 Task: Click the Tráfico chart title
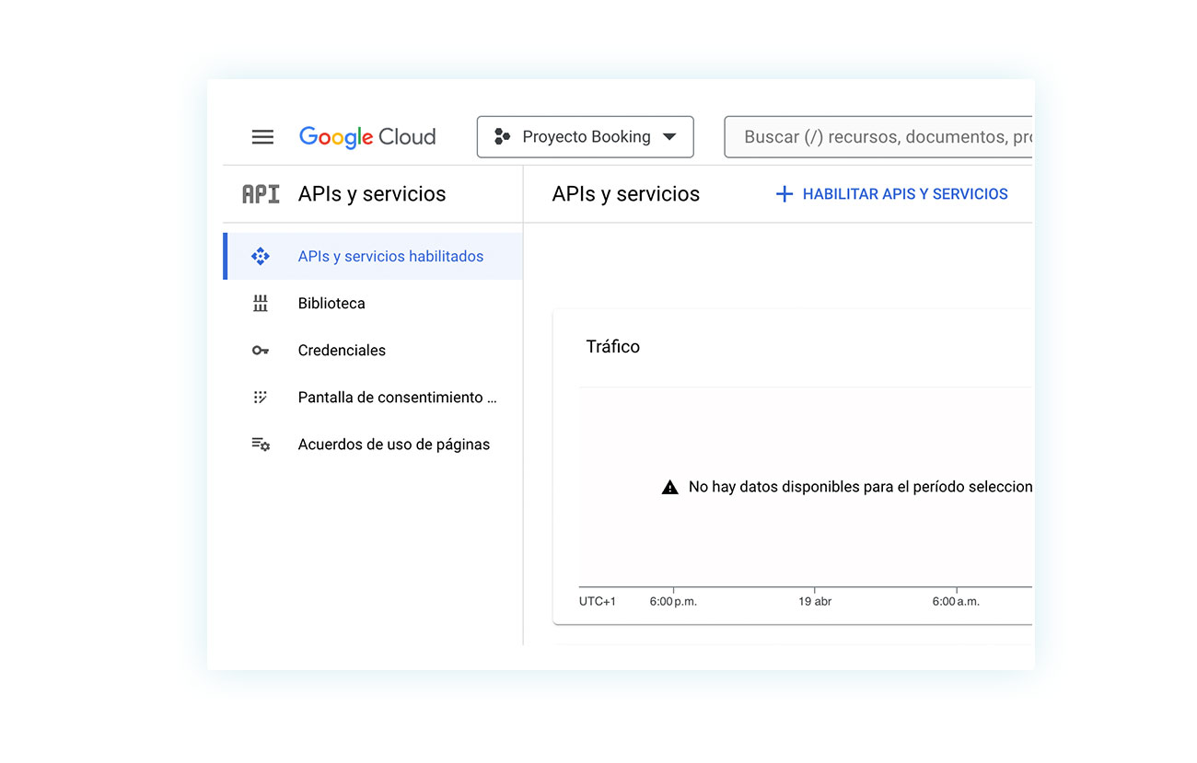pyautogui.click(x=613, y=347)
